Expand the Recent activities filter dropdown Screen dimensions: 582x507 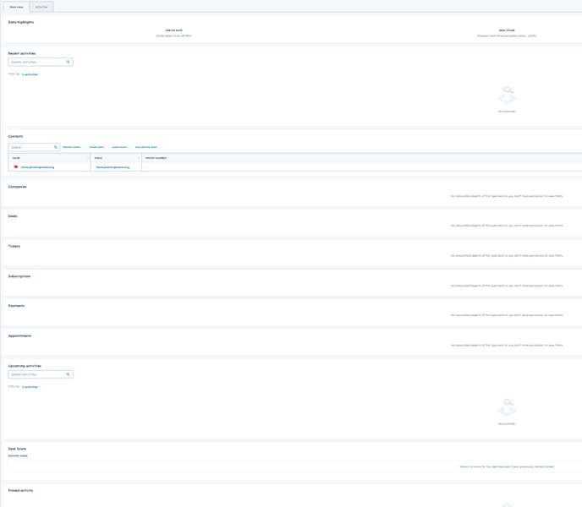pos(30,74)
